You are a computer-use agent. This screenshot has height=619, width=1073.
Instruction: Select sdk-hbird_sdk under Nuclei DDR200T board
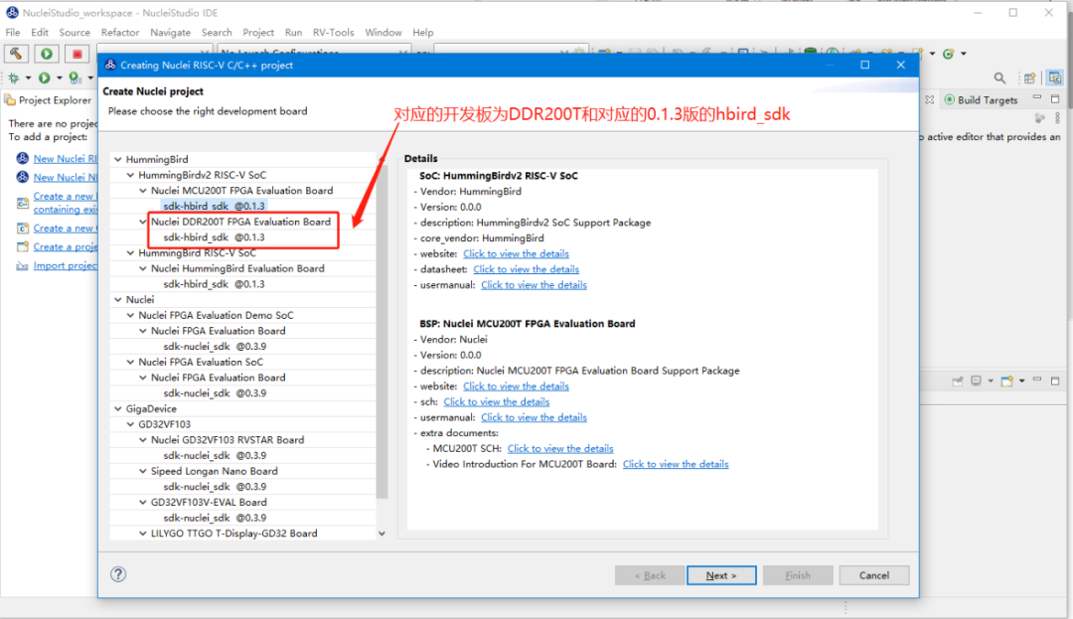coord(215,237)
